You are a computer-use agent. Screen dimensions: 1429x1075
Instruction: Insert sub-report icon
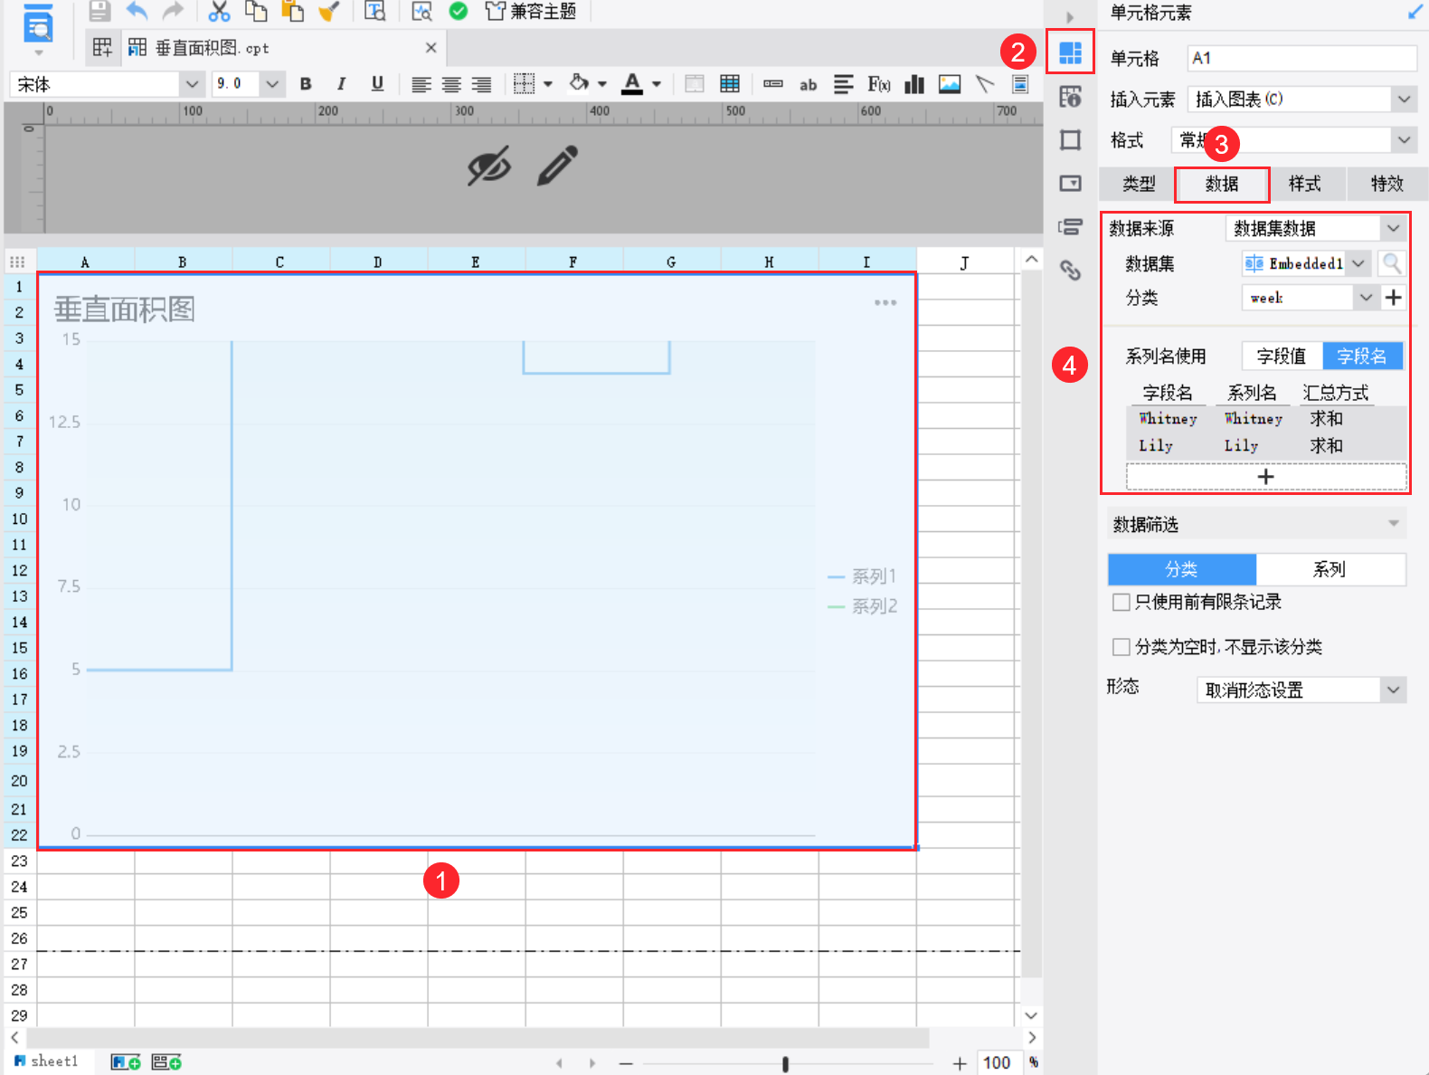(1020, 84)
